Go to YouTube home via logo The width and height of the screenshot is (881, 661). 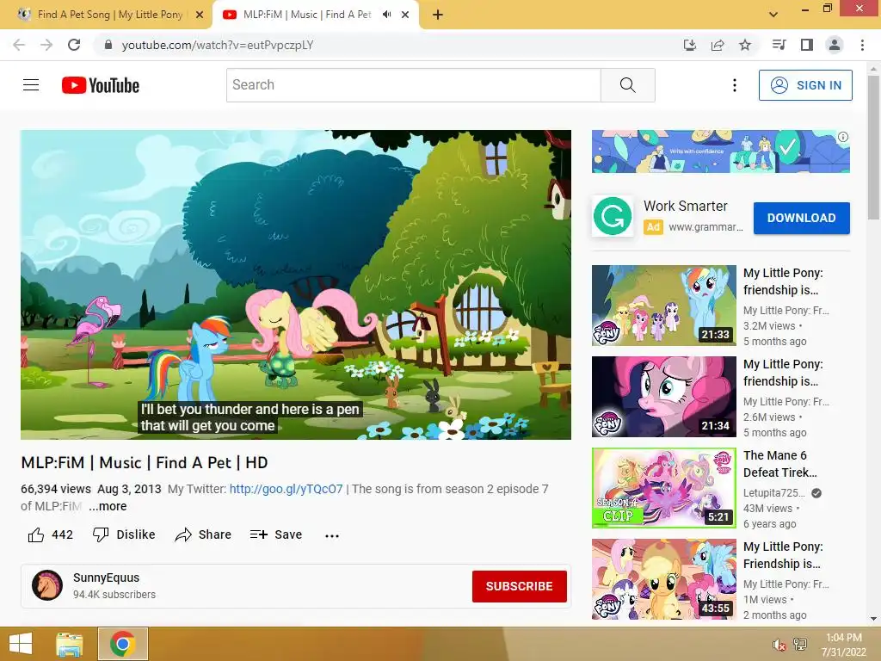click(x=101, y=85)
